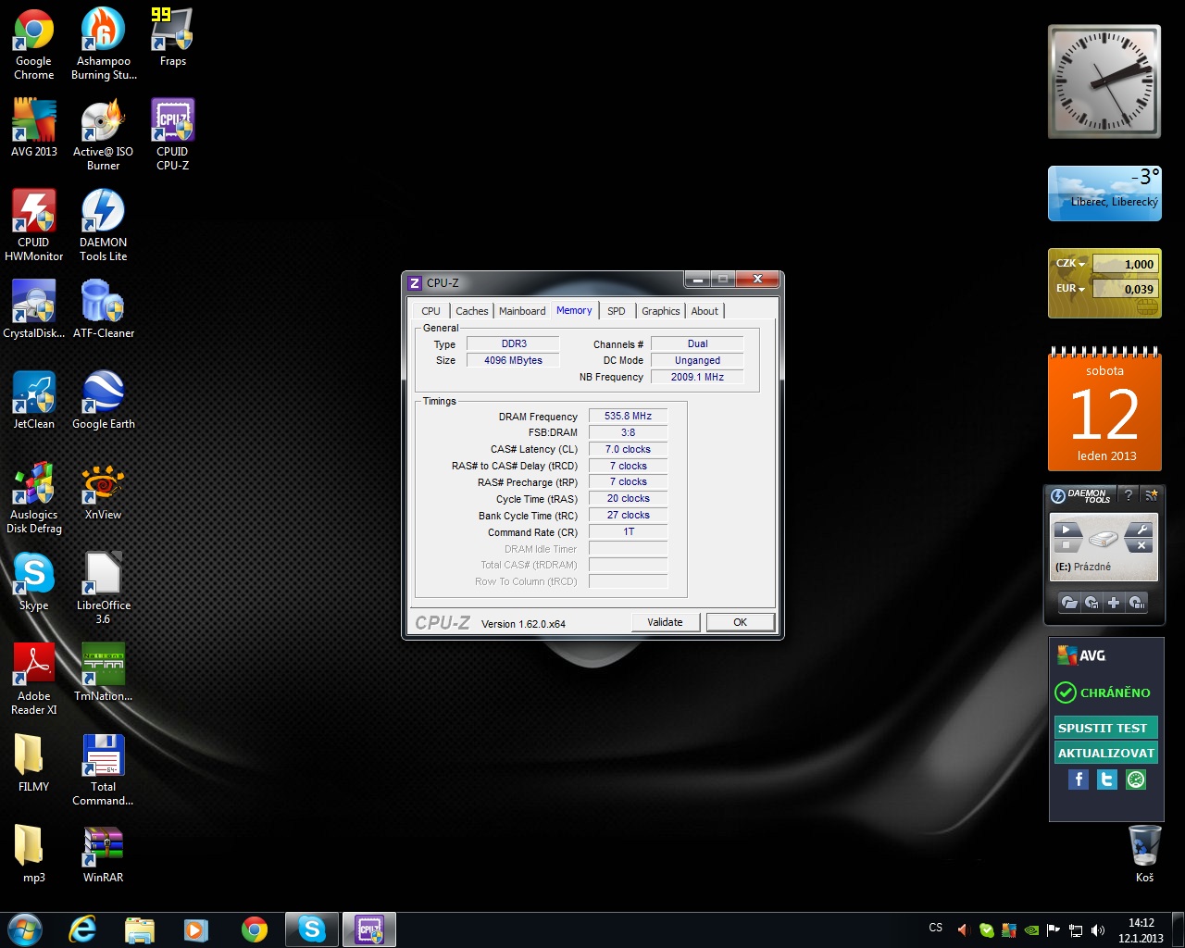Click the OK button in CPU-Z
The height and width of the screenshot is (948, 1185).
[x=741, y=622]
